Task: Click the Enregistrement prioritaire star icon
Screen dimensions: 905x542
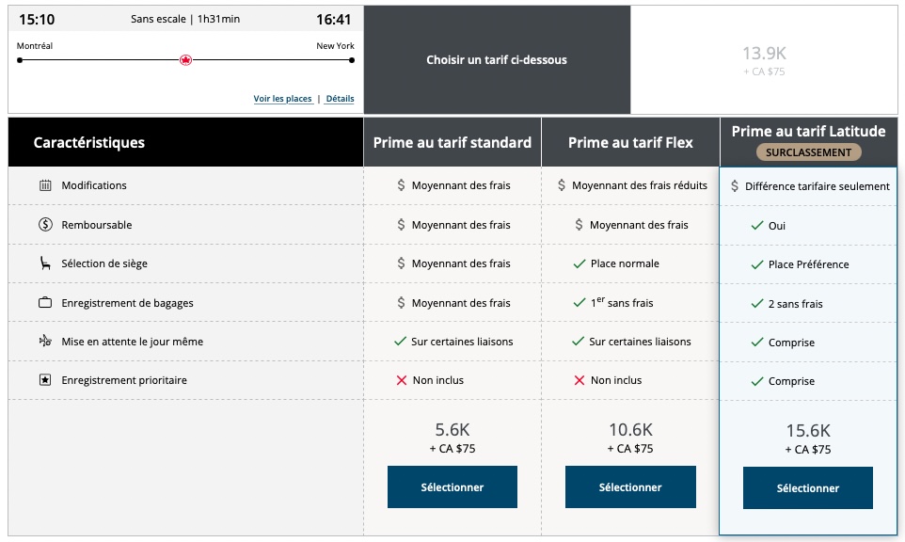Action: [x=45, y=380]
